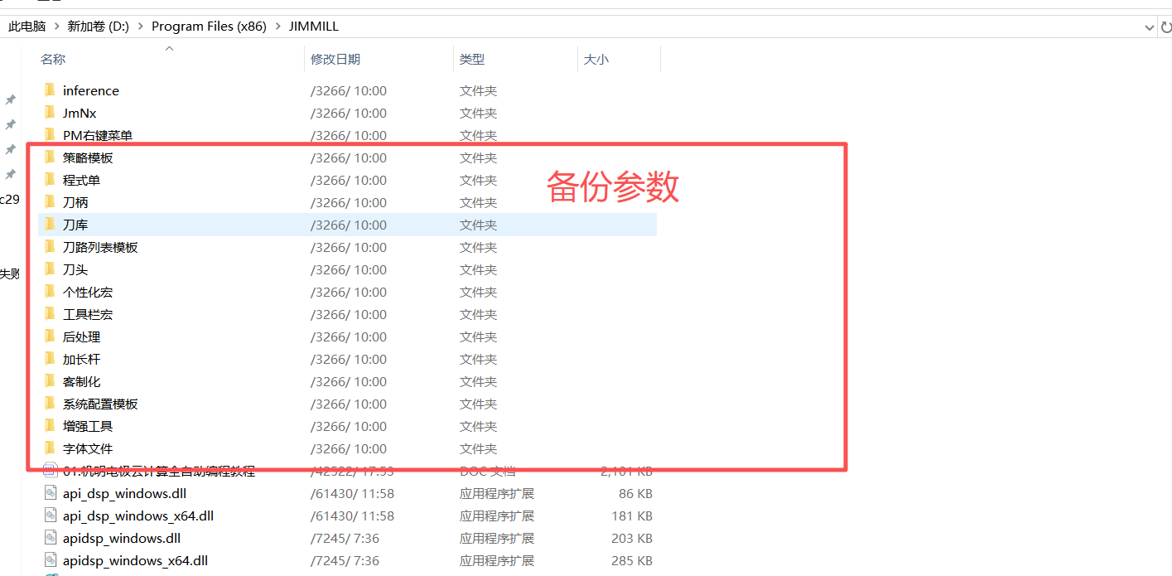Click the 系统配置模板 folder name
Image resolution: width=1172 pixels, height=576 pixels.
coord(100,404)
